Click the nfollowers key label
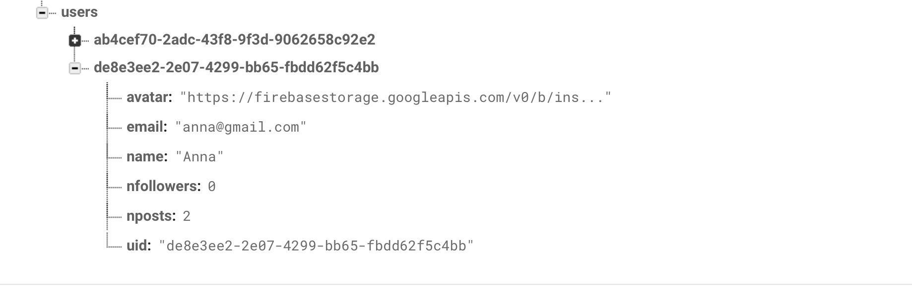 [164, 186]
